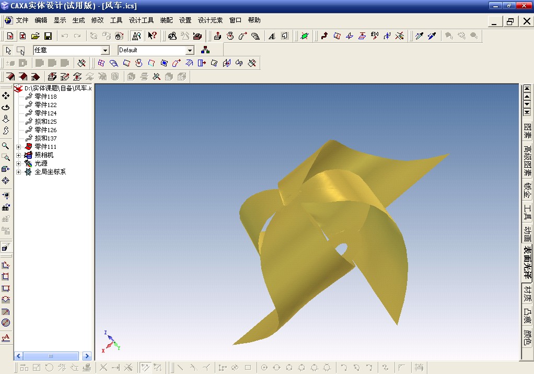Click the sweep wizard icon

pyautogui.click(x=243, y=36)
